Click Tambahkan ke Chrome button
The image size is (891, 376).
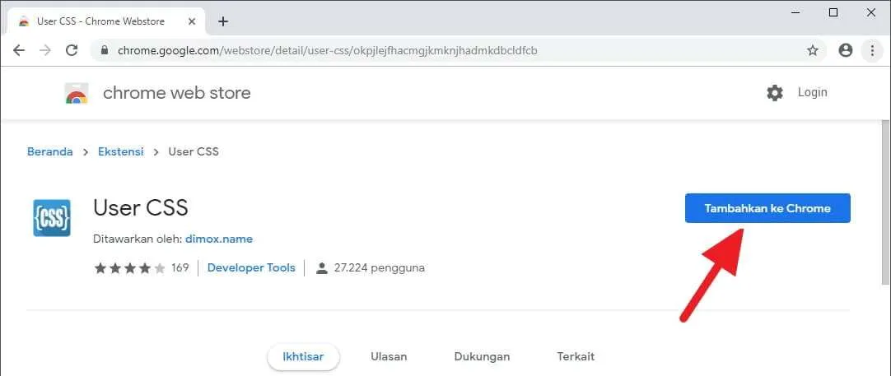pyautogui.click(x=767, y=208)
